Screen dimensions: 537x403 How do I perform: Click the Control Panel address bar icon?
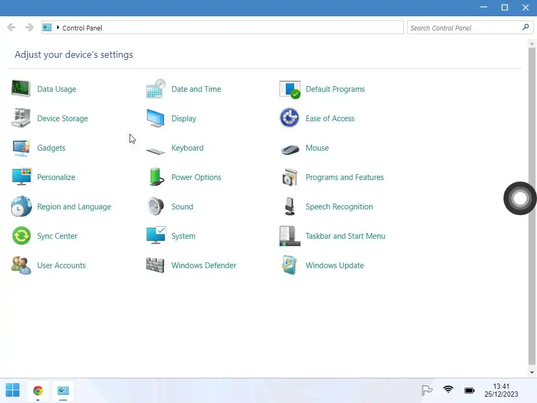(x=47, y=27)
